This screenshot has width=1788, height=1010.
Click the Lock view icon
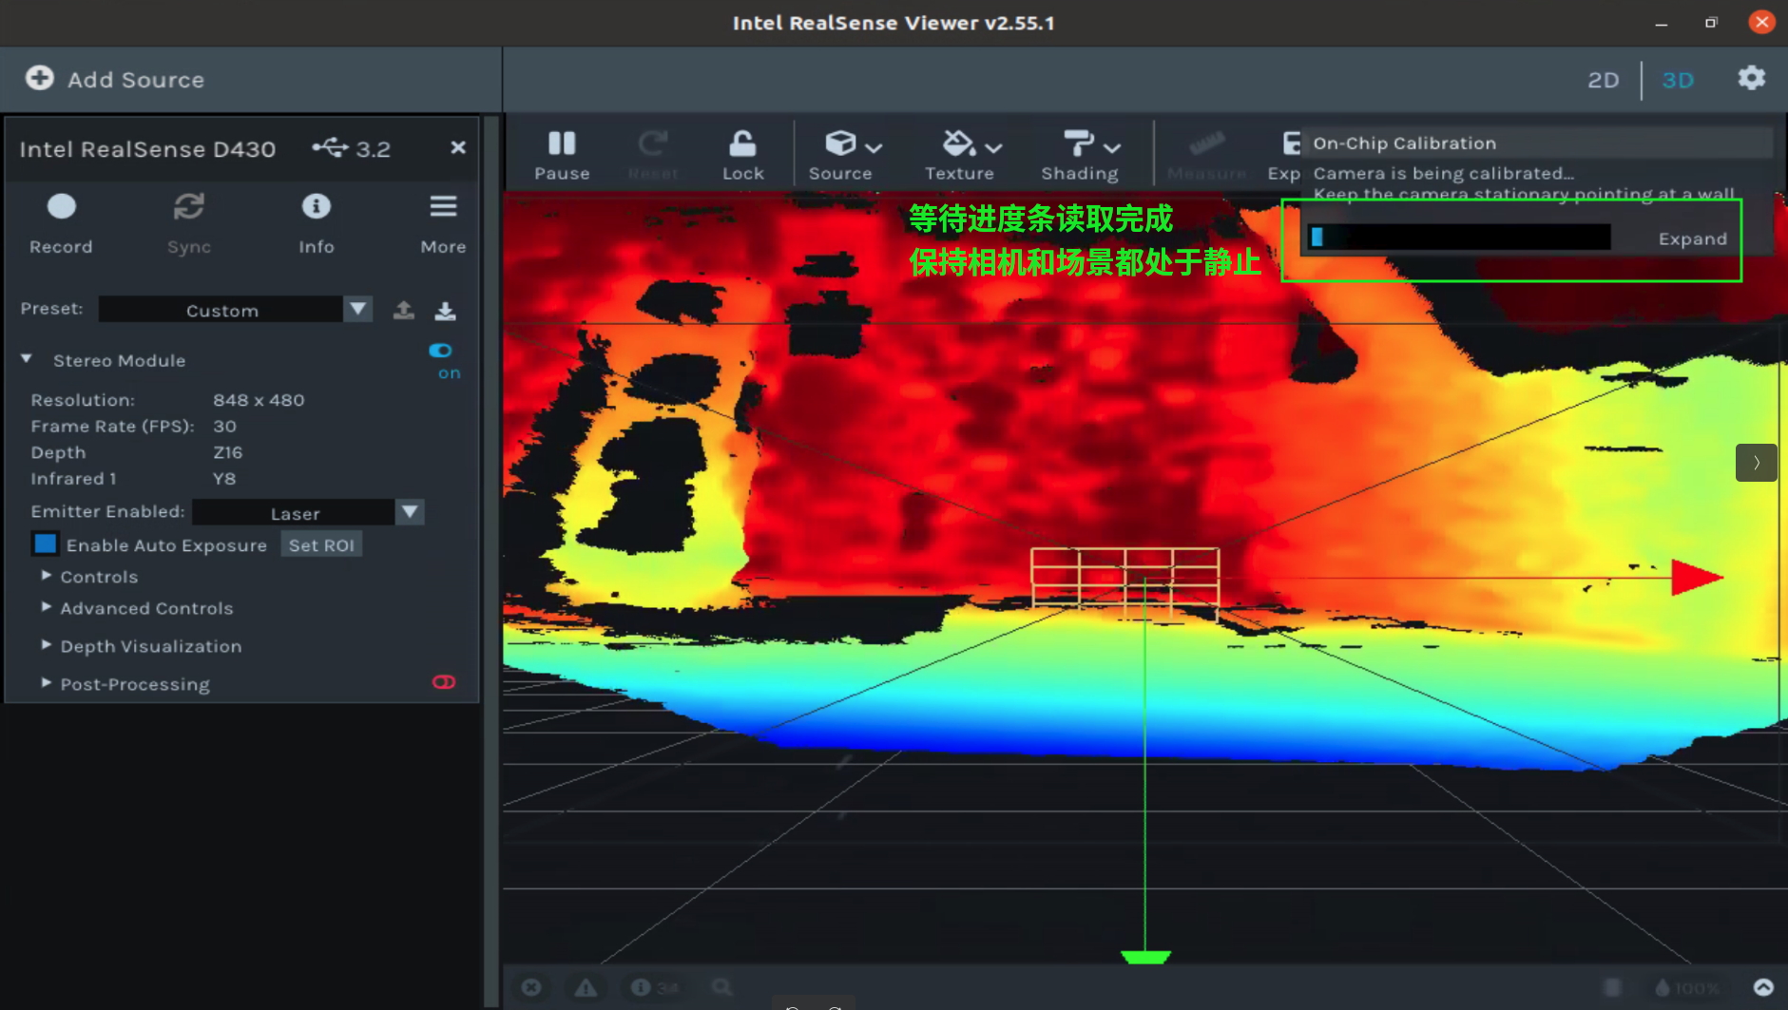coord(742,145)
